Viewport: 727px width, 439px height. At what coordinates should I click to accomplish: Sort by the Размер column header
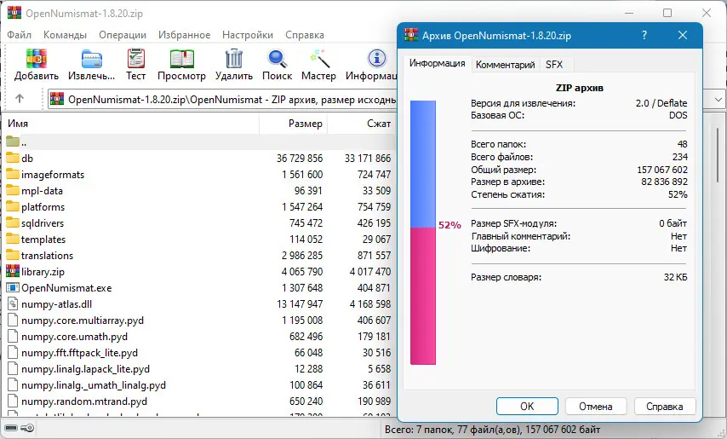coord(294,124)
